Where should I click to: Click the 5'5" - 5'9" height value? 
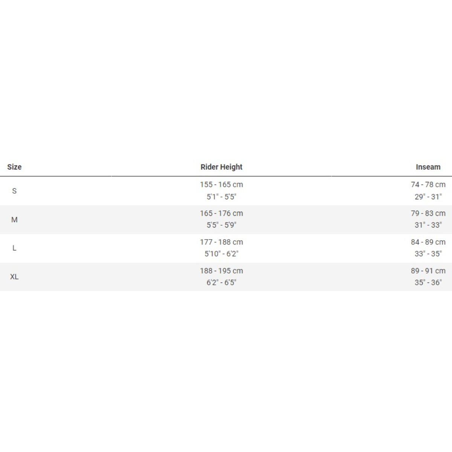[221, 225]
